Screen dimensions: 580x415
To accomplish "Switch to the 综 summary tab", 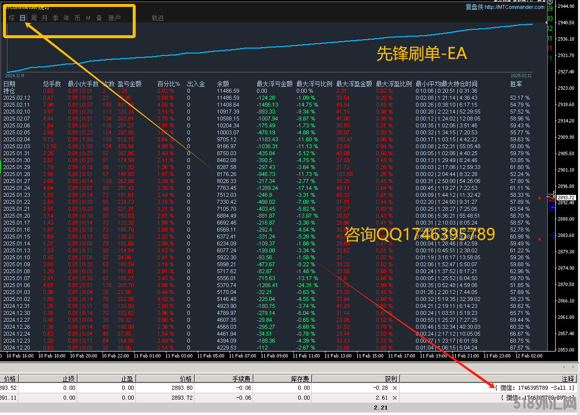I will coord(11,18).
